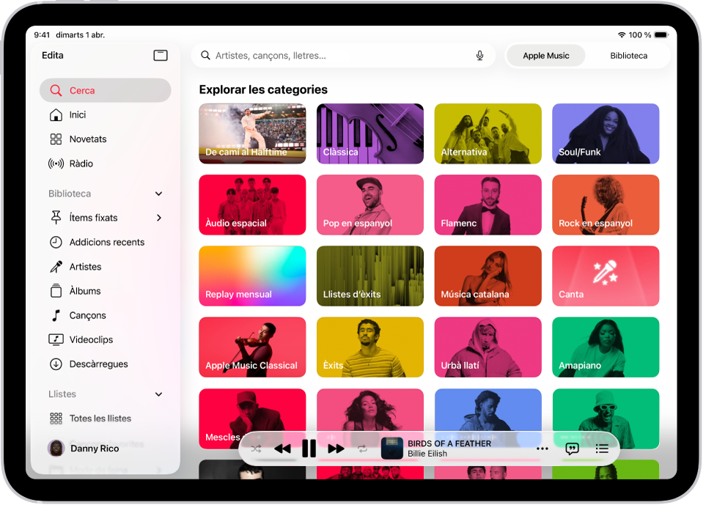Click the Explorar les categories heading
Image resolution: width=706 pixels, height=505 pixels.
coord(263,89)
